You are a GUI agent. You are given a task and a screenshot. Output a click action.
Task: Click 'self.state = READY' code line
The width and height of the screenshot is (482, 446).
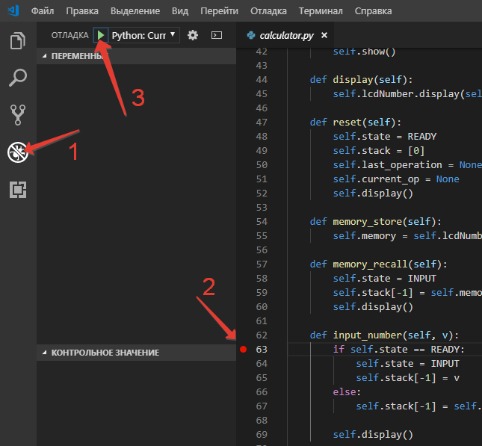click(385, 136)
